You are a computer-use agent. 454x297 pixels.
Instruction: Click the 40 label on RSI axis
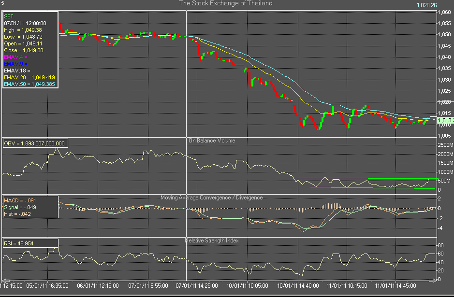click(x=440, y=262)
